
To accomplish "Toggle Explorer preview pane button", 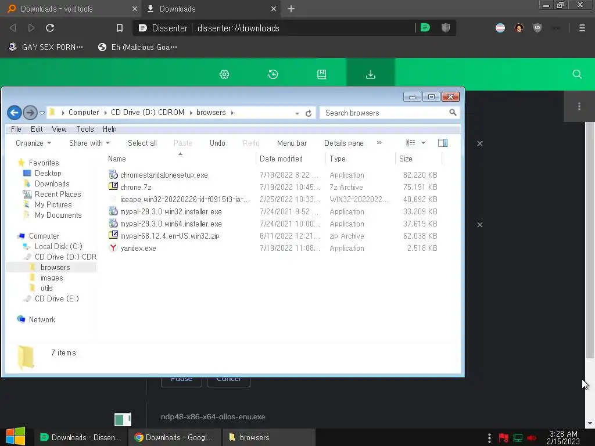I will (x=442, y=143).
